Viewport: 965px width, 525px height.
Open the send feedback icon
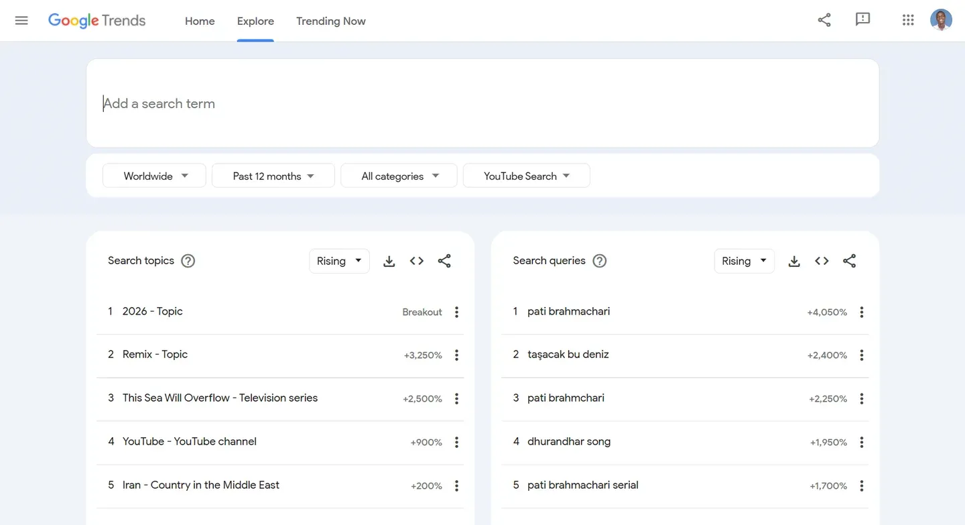tap(863, 20)
